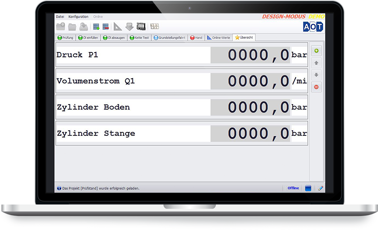378x230 pixels.
Task: Click the bar unit of Druck P1
Action: tap(299, 55)
